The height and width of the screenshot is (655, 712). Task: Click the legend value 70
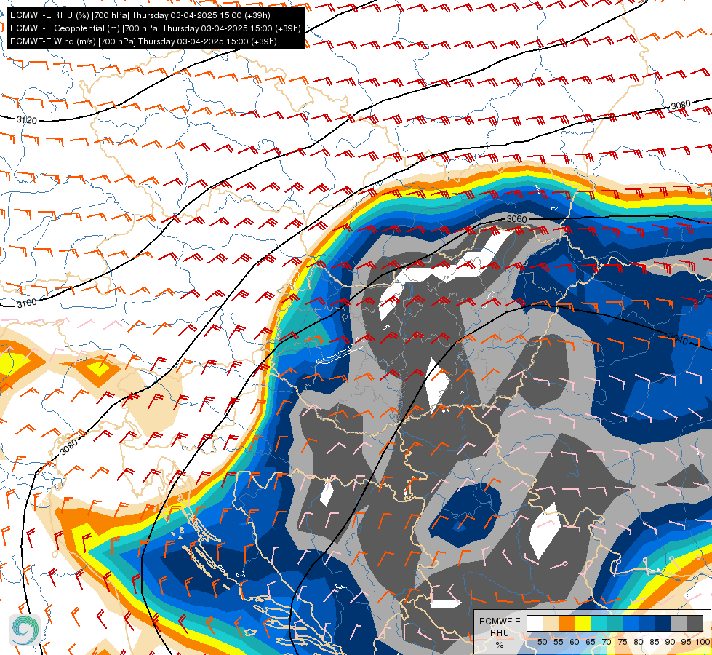pyautogui.click(x=607, y=643)
